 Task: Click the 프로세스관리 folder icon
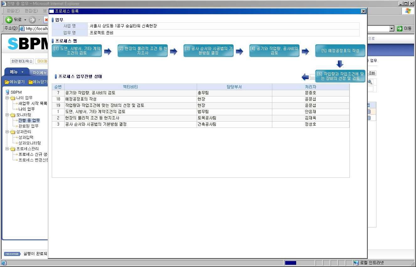13,149
